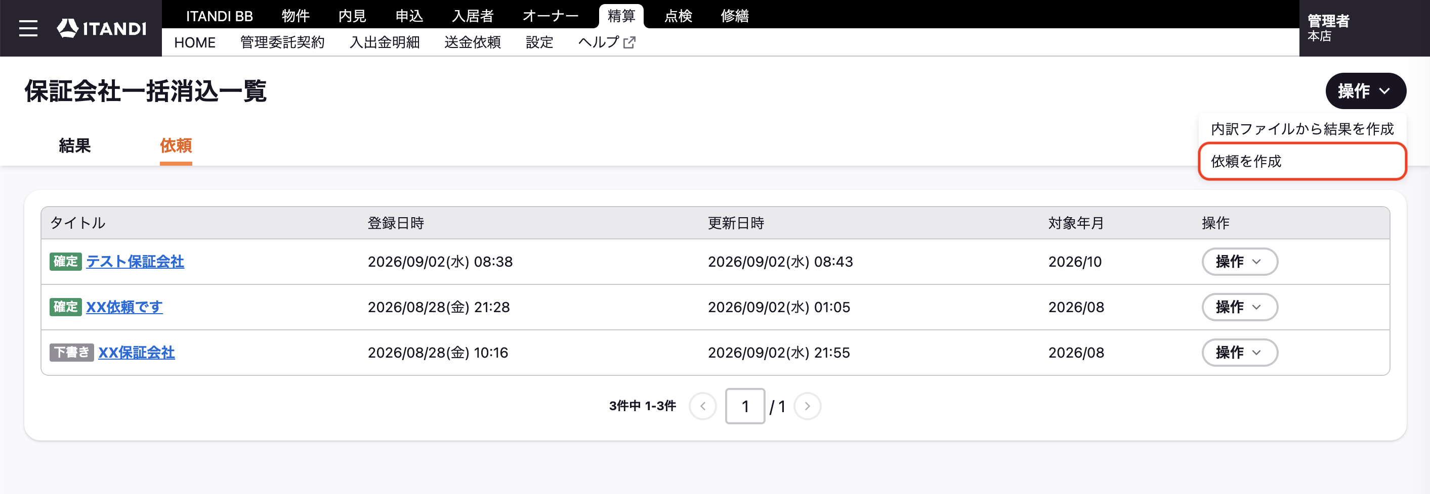The image size is (1430, 494).
Task: Switch to the 依頼 tab
Action: click(176, 146)
